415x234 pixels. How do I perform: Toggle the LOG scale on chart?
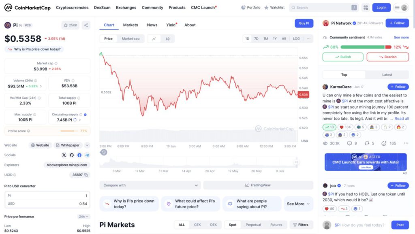[x=296, y=38]
